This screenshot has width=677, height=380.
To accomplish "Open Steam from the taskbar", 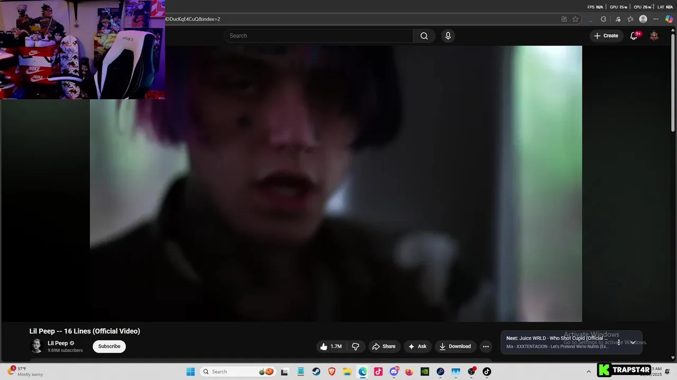I will [316, 372].
